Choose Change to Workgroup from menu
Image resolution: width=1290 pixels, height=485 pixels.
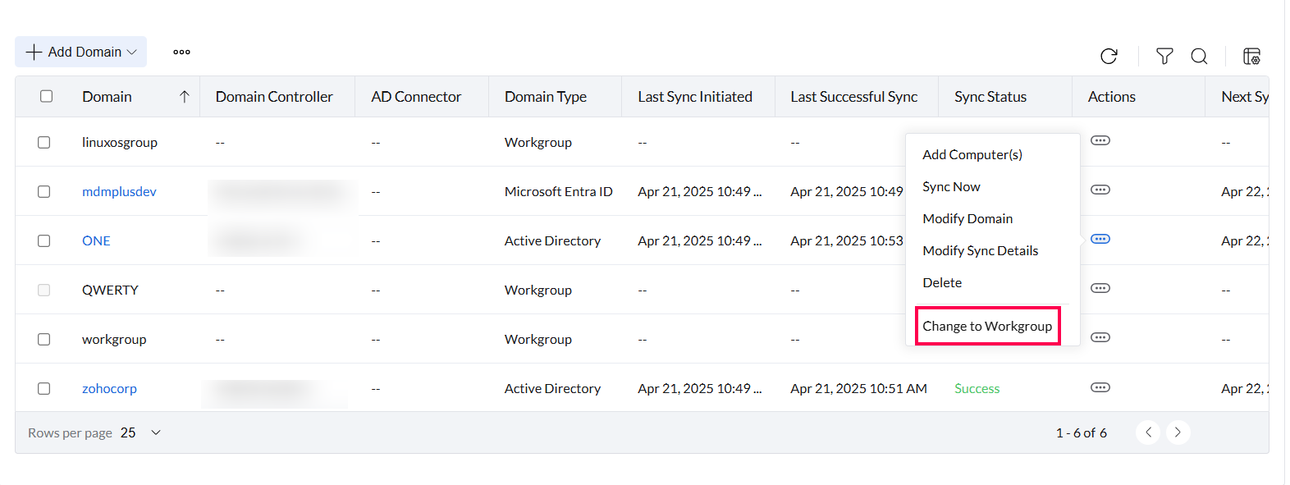[986, 326]
